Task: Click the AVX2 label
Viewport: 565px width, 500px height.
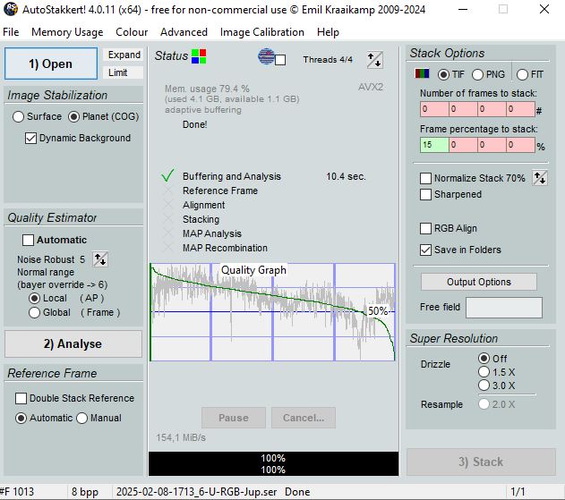Action: pyautogui.click(x=371, y=87)
